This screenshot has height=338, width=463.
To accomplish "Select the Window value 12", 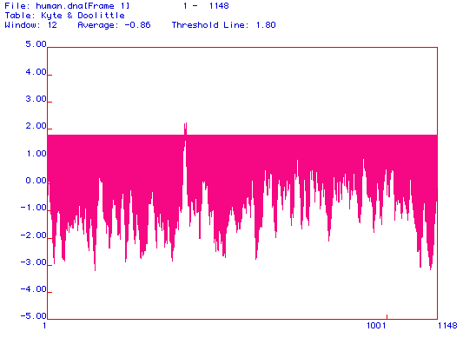I will pyautogui.click(x=52, y=25).
